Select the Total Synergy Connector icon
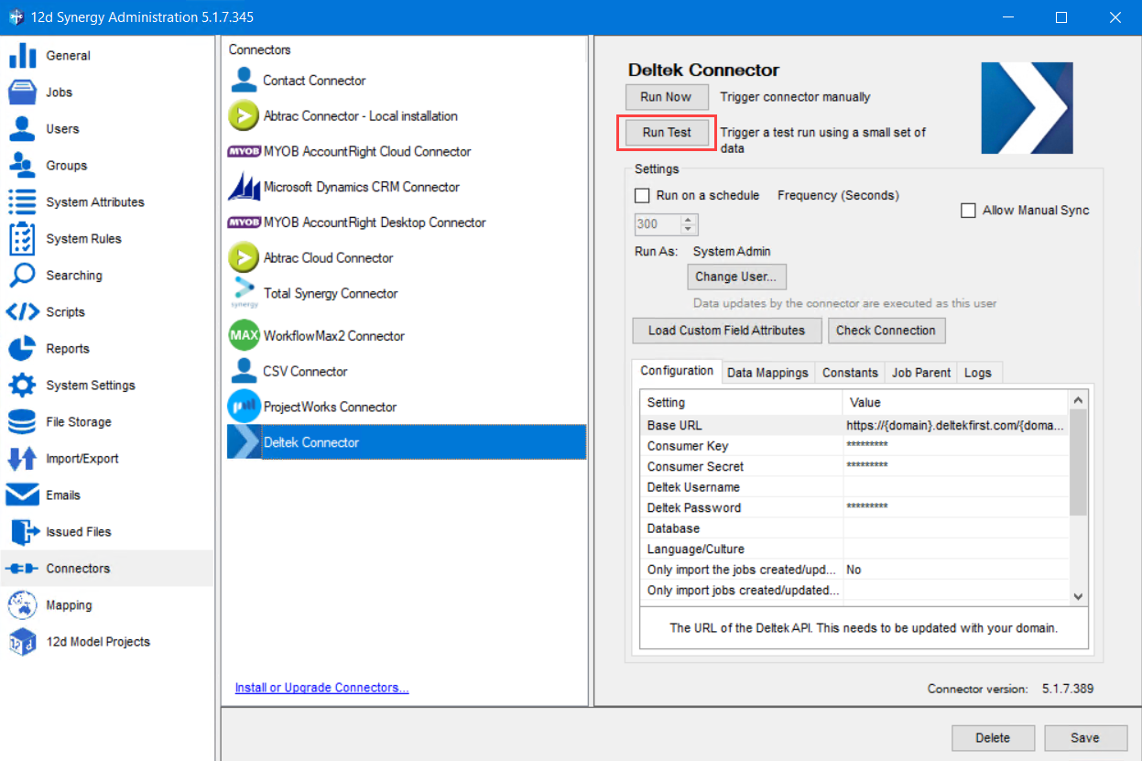This screenshot has width=1142, height=761. [244, 292]
